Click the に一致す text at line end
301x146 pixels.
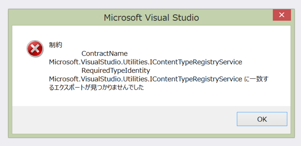[256, 79]
